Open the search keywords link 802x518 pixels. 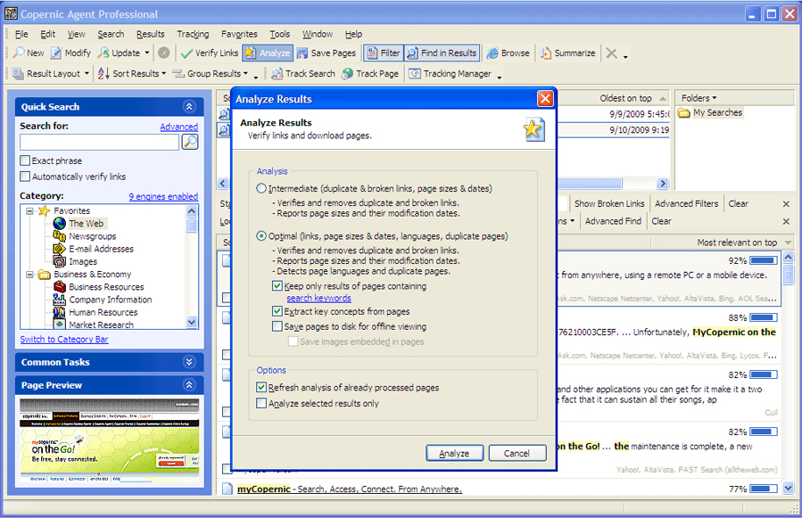tap(318, 298)
